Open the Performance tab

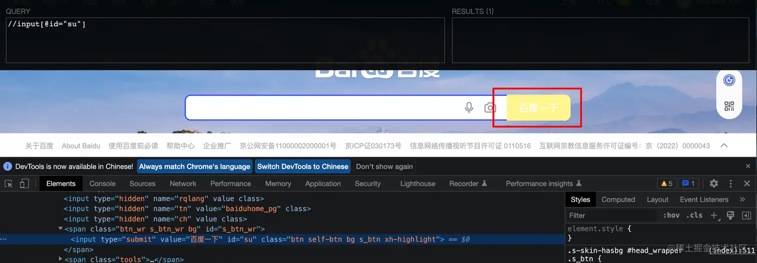pyautogui.click(x=230, y=183)
